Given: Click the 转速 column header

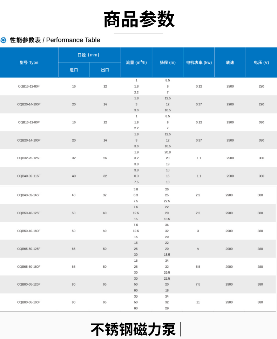Looking at the screenshot, I should click(x=230, y=63).
